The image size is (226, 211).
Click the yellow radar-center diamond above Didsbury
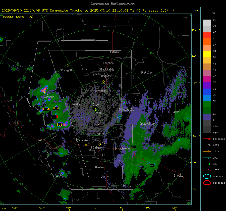96,109
